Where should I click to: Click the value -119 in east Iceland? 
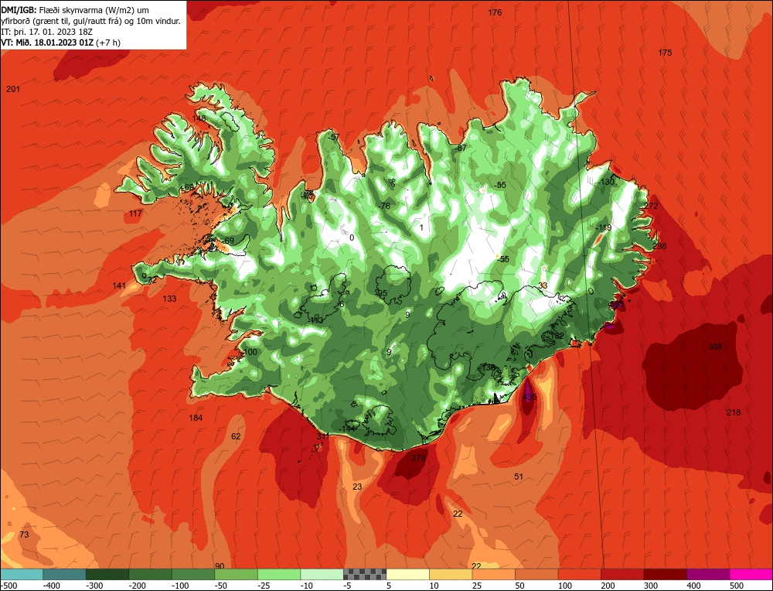pos(604,227)
